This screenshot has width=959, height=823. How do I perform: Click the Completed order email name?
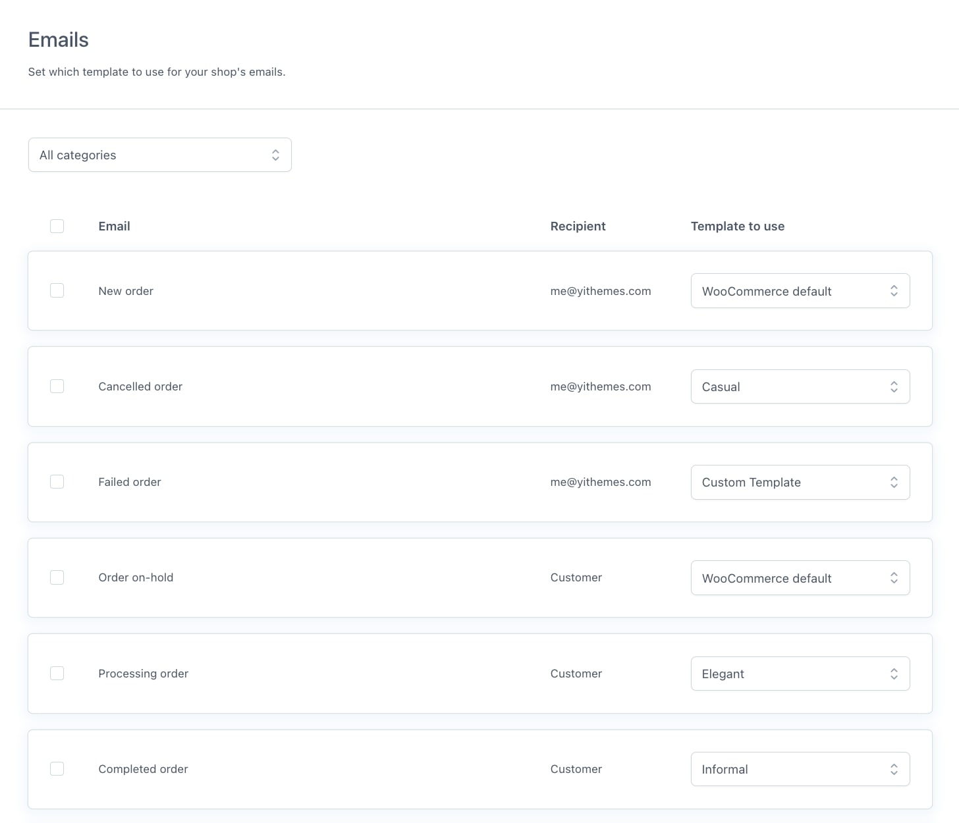tap(143, 769)
